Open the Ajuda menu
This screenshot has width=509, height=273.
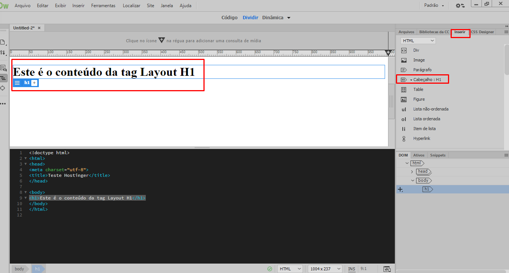click(x=185, y=6)
